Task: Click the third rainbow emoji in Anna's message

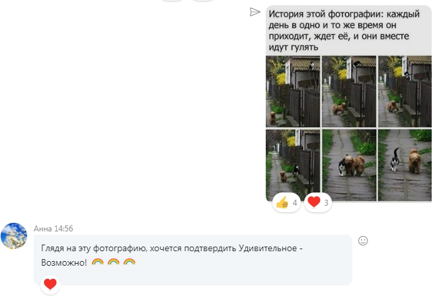Action: [x=130, y=262]
